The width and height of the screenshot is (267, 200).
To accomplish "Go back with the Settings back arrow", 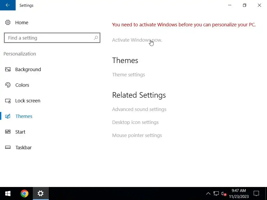I will click(8, 5).
